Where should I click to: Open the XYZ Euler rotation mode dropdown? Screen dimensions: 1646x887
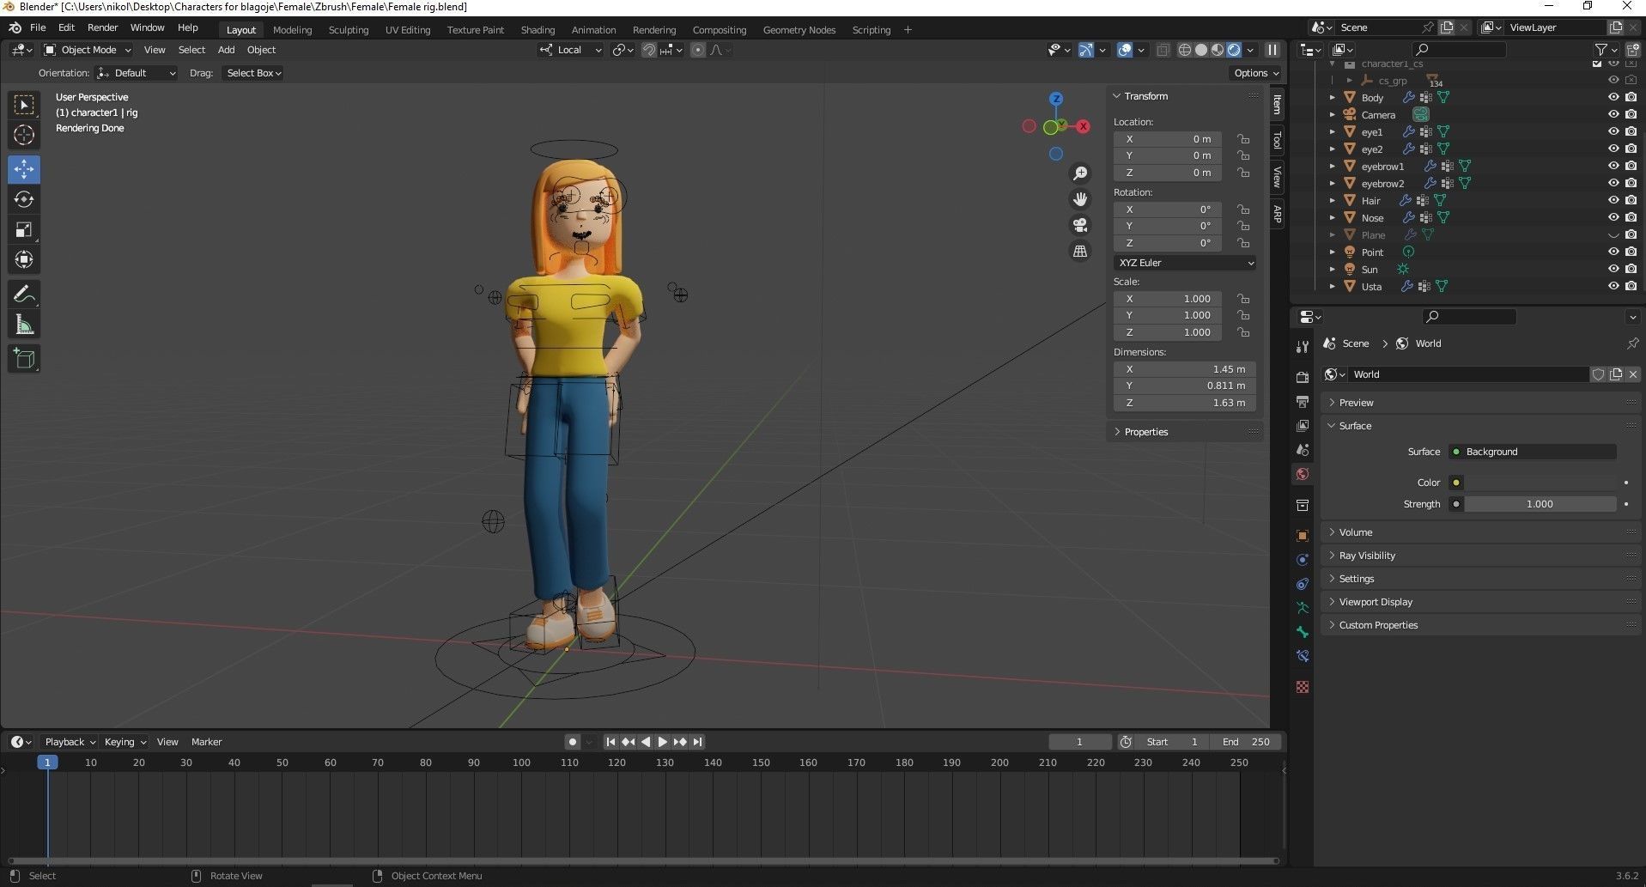(x=1185, y=263)
